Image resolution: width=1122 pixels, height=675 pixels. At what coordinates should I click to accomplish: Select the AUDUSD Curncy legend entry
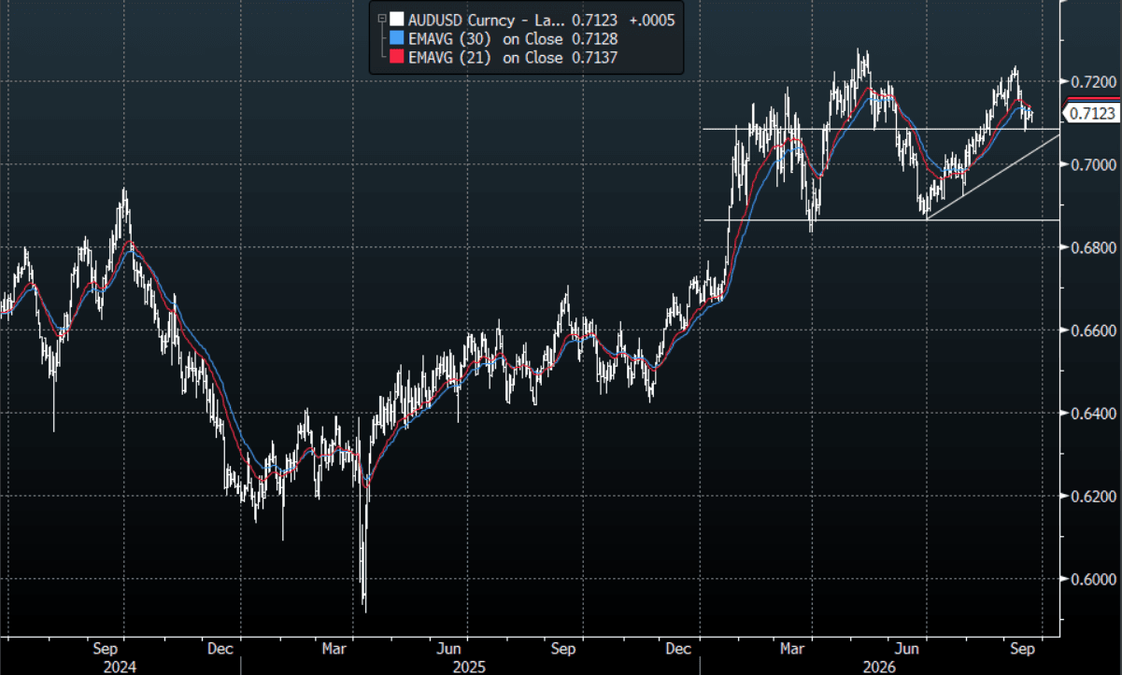click(x=533, y=20)
